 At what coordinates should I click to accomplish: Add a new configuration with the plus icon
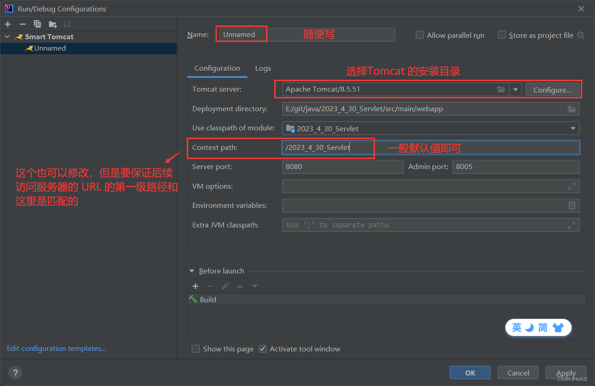tap(8, 24)
